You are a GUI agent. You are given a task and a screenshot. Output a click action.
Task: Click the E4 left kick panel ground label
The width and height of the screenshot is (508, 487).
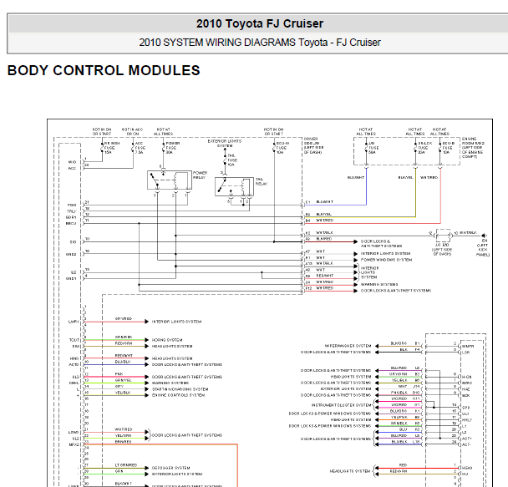coord(483,248)
